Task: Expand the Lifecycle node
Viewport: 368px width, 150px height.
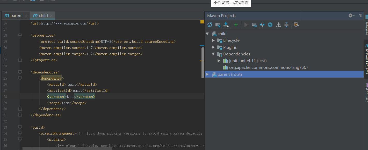Action: click(x=213, y=40)
